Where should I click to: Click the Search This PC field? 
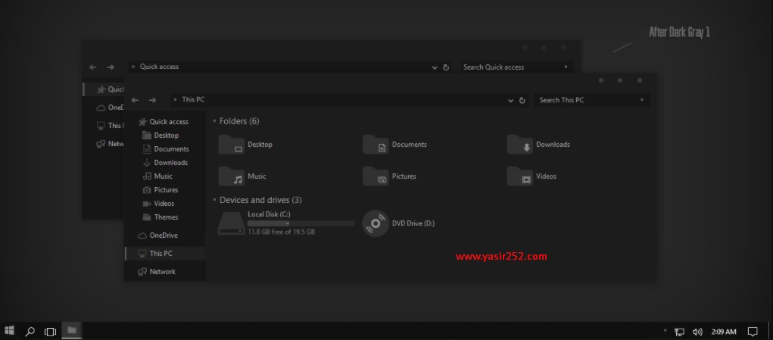(x=587, y=100)
